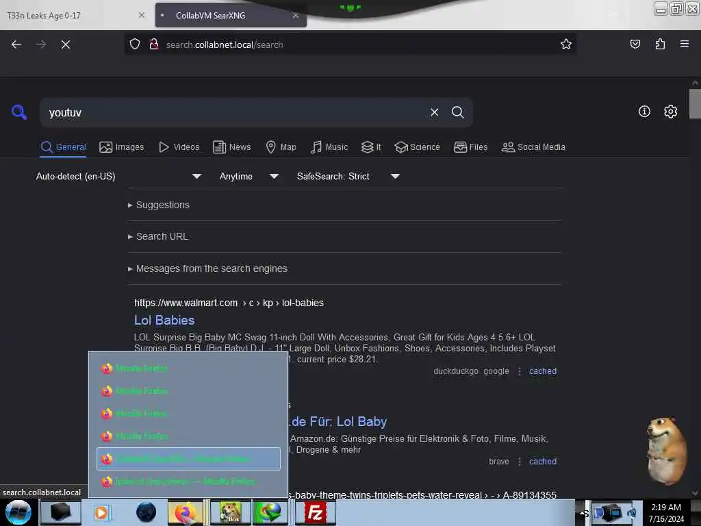This screenshot has height=526, width=701.
Task: Switch to the News category tab
Action: click(x=231, y=147)
